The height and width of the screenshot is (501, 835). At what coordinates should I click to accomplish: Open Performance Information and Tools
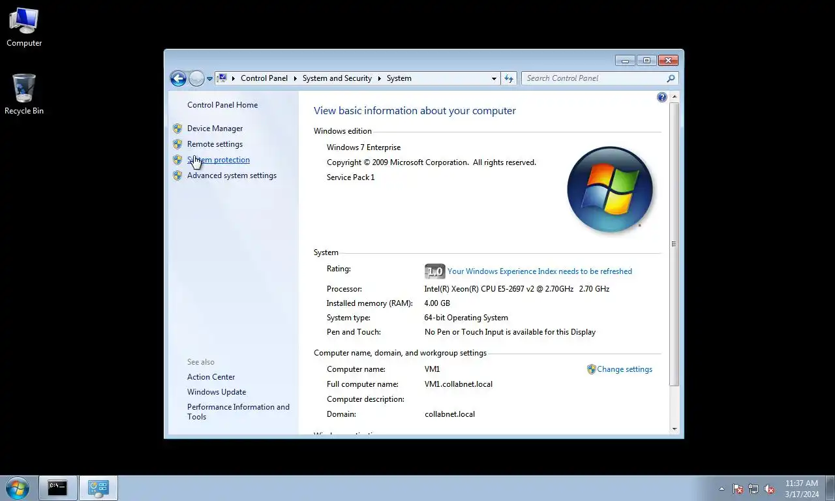click(x=238, y=412)
